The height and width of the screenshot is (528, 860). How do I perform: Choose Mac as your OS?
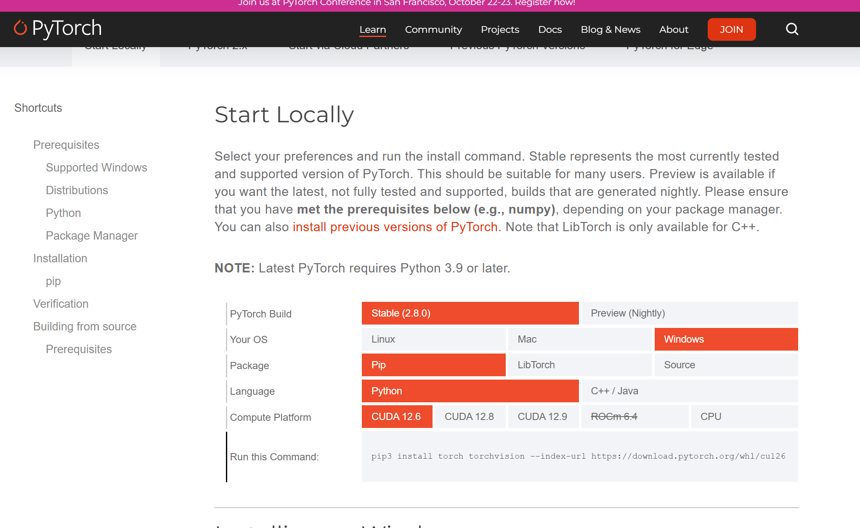(580, 339)
